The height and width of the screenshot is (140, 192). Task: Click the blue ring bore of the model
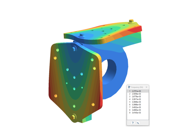coord(109,71)
